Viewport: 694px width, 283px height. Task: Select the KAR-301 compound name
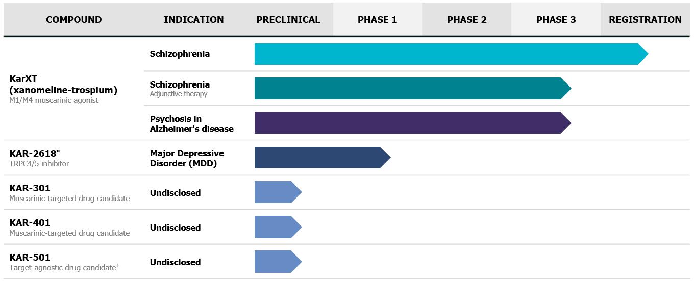[x=30, y=188]
